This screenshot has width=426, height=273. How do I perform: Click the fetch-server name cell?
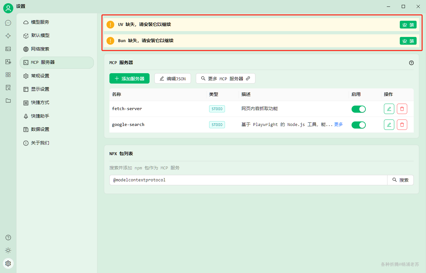point(127,109)
